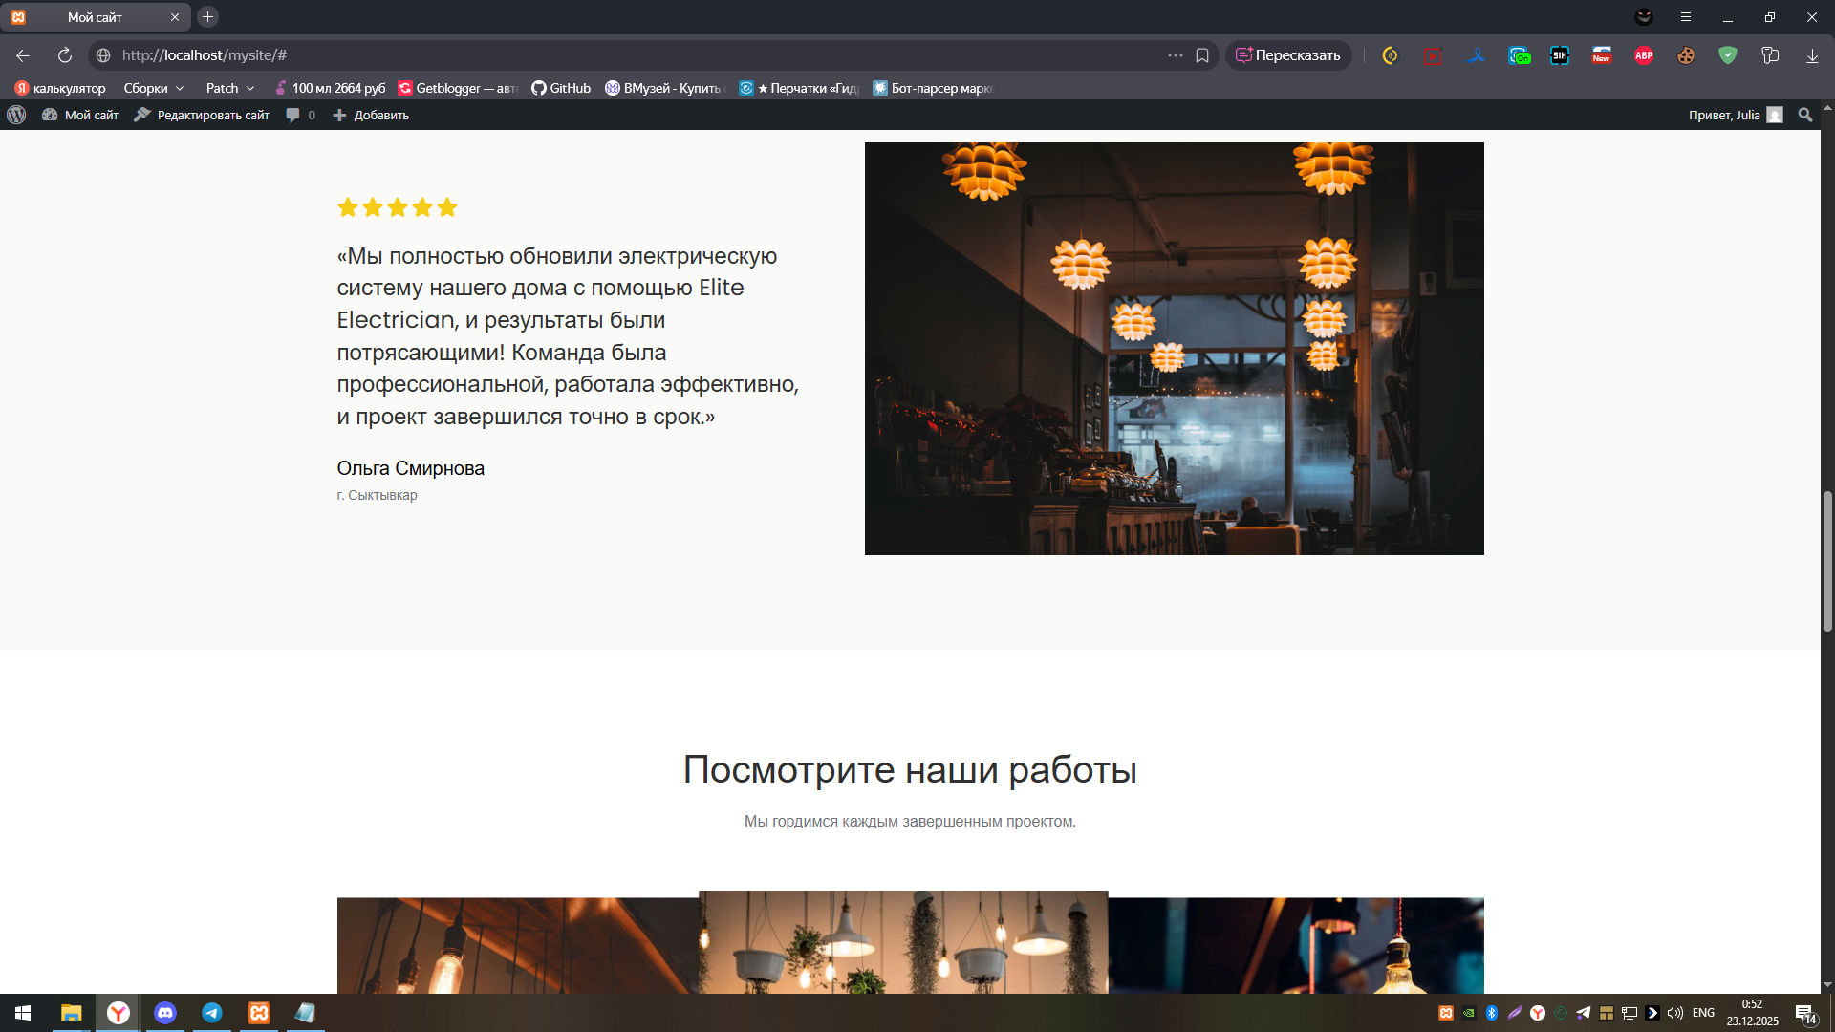Click the cafe lamps testimonial image

click(1174, 348)
